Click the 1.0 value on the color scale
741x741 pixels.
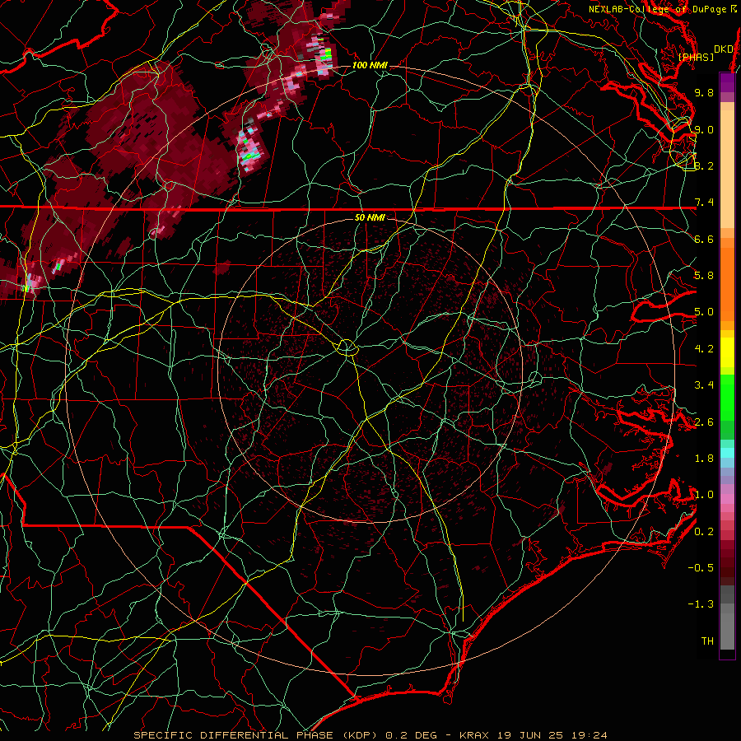704,495
